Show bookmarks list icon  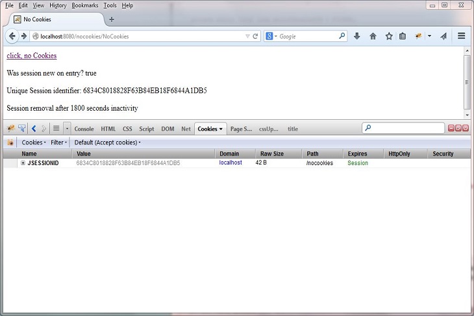(x=403, y=36)
